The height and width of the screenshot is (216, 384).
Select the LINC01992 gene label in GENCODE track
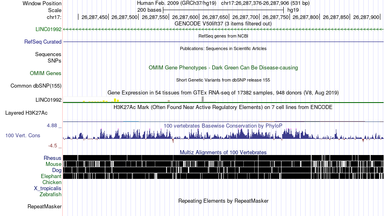[x=49, y=29]
